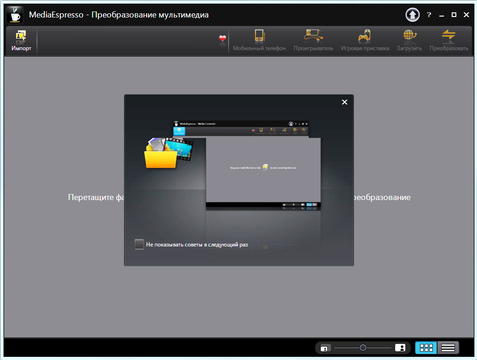The height and width of the screenshot is (360, 477).
Task: Open help via the question mark
Action: pyautogui.click(x=429, y=15)
